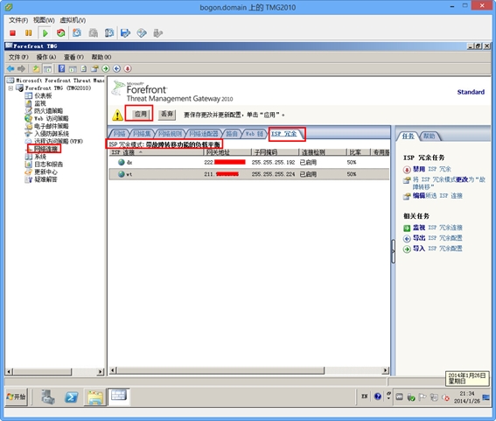Viewport: 496px width, 421px height.
Task: Click the blue help question icon in toolbar
Action: point(62,68)
